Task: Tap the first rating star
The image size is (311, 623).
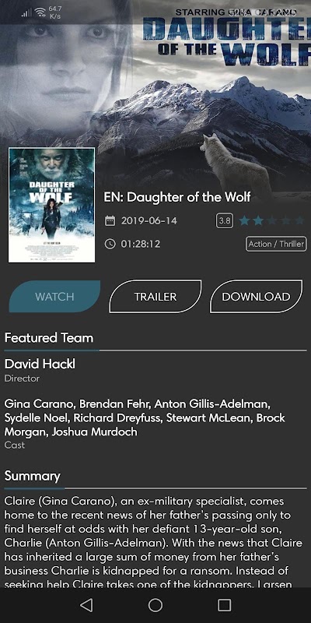Action: tap(244, 220)
